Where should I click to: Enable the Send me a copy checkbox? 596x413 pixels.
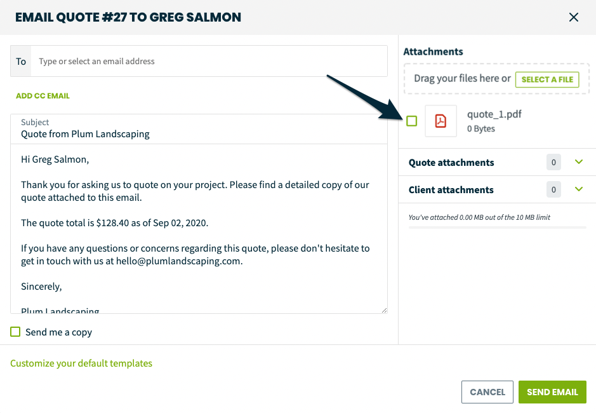pos(15,332)
